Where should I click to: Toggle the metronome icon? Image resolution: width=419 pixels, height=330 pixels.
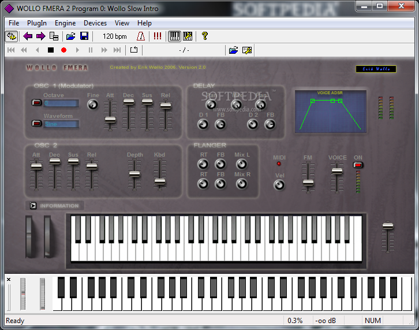click(141, 36)
